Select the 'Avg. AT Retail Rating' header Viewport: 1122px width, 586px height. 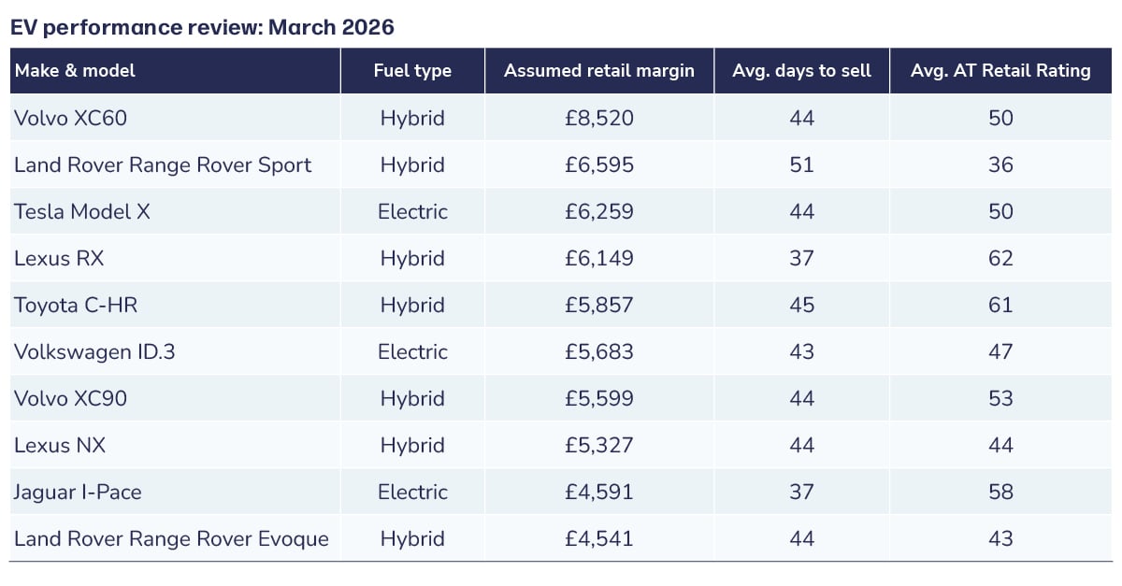[1000, 71]
